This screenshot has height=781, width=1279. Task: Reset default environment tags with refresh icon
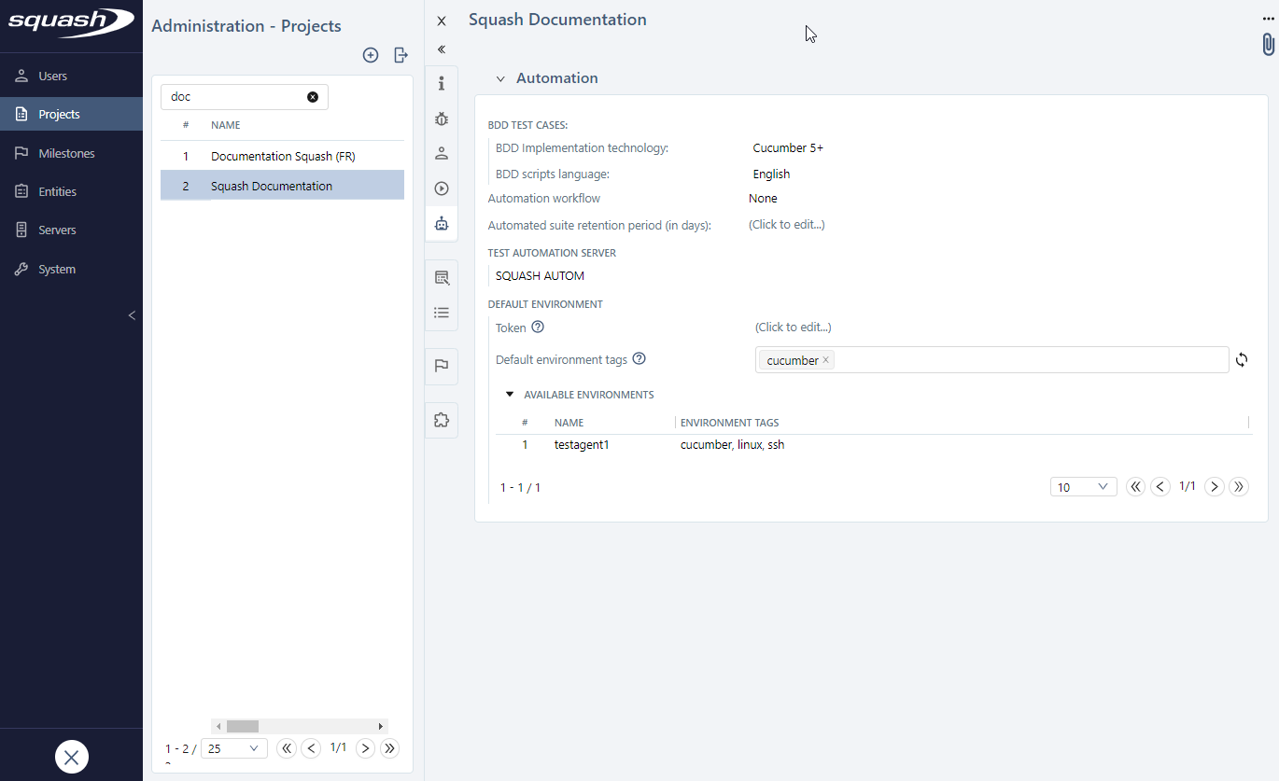click(1242, 359)
